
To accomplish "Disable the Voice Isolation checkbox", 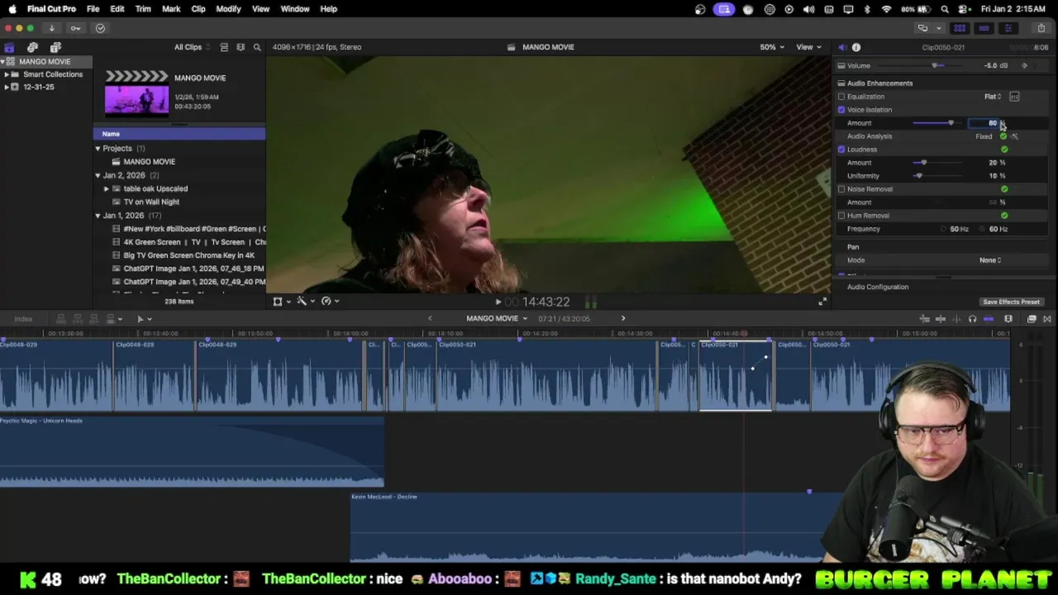I will point(841,110).
